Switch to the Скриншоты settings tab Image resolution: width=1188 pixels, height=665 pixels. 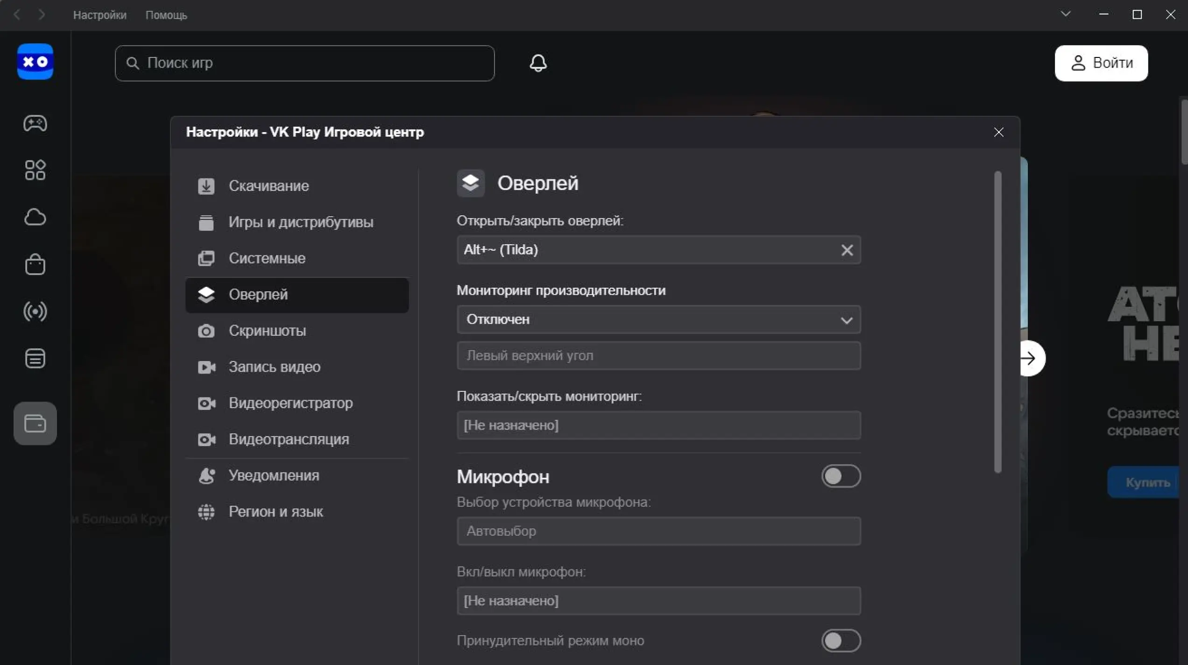click(267, 331)
